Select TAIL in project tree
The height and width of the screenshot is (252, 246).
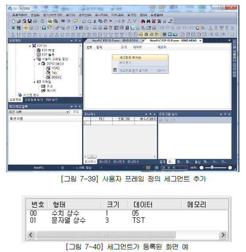click(55, 73)
